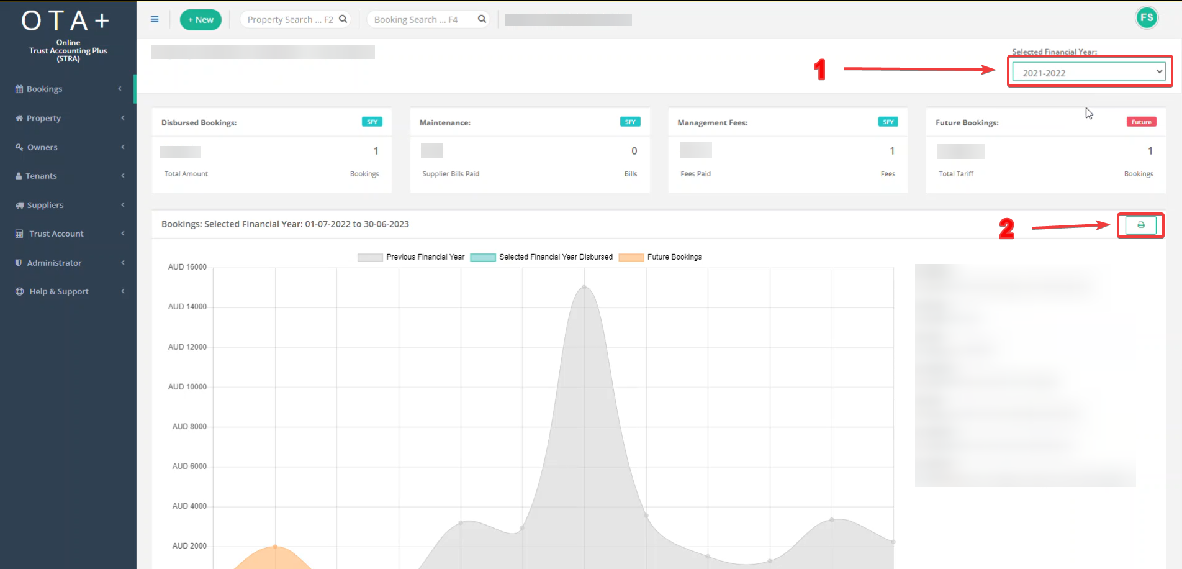Toggle Future Bookings legend series
This screenshot has height=569, width=1182.
[661, 257]
